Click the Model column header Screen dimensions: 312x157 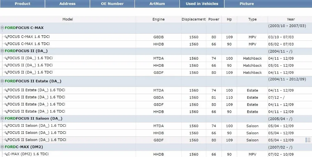click(68, 19)
